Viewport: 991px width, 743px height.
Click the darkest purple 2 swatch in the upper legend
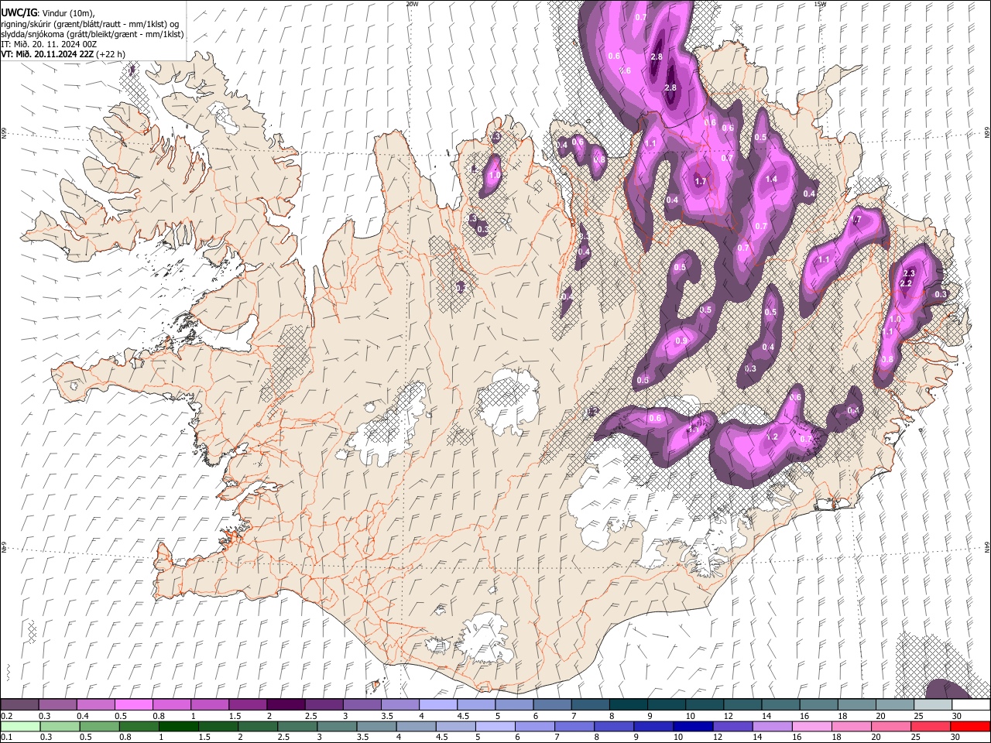click(285, 705)
